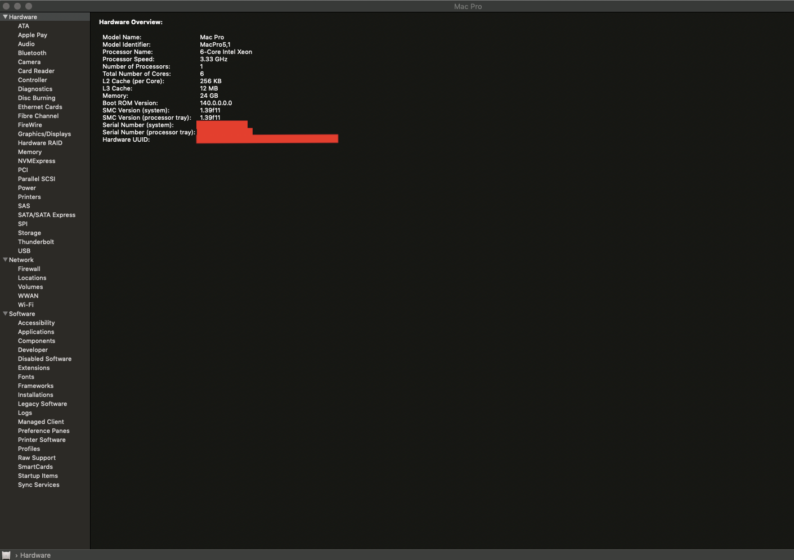Open the PCI entry

(23, 170)
